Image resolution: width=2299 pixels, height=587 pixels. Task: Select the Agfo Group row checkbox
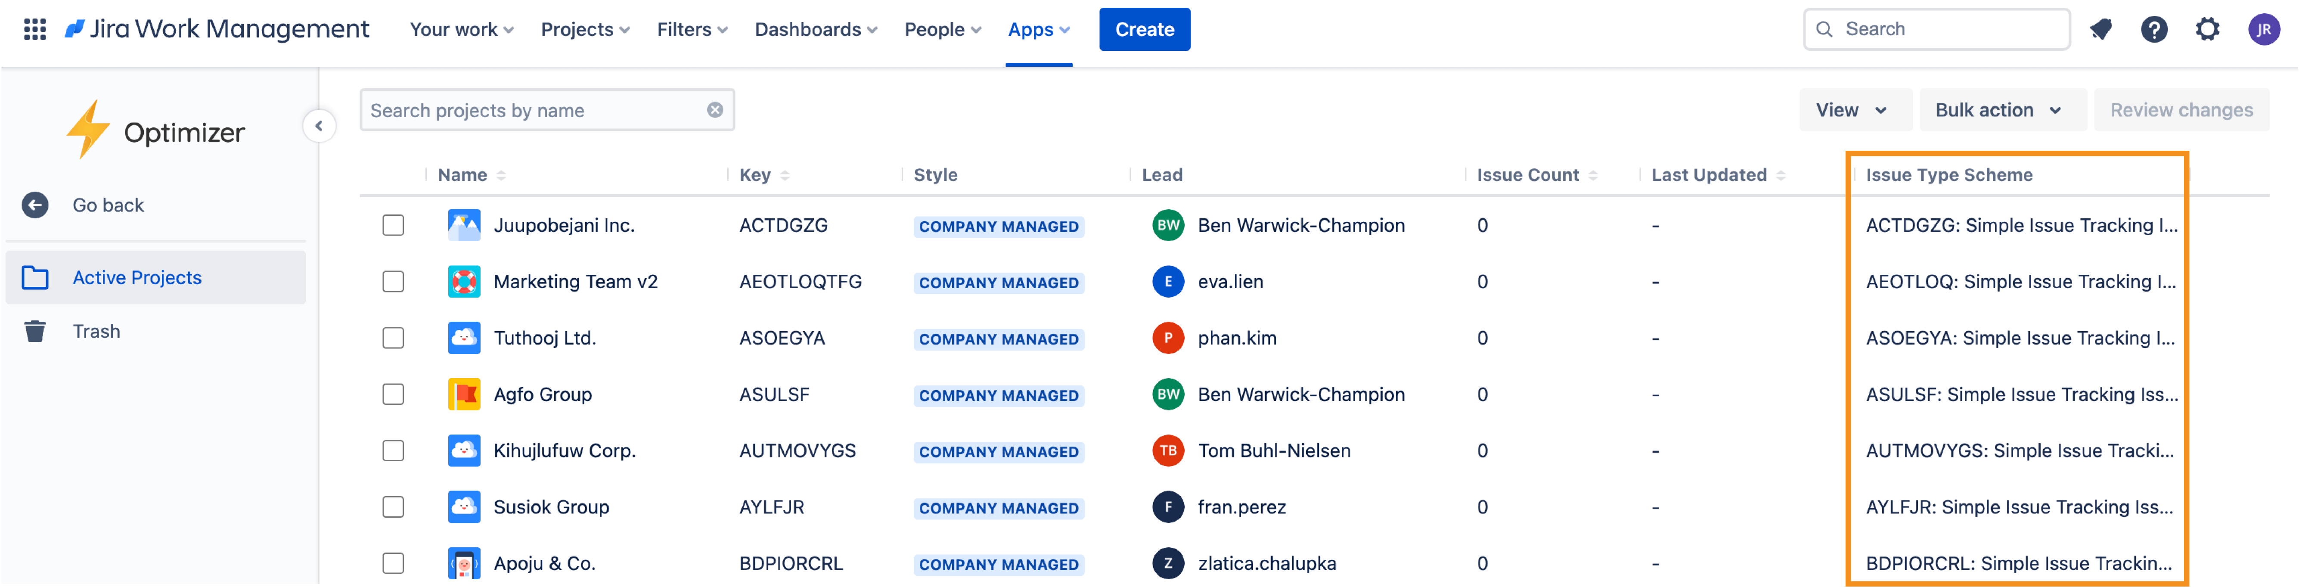pos(393,394)
